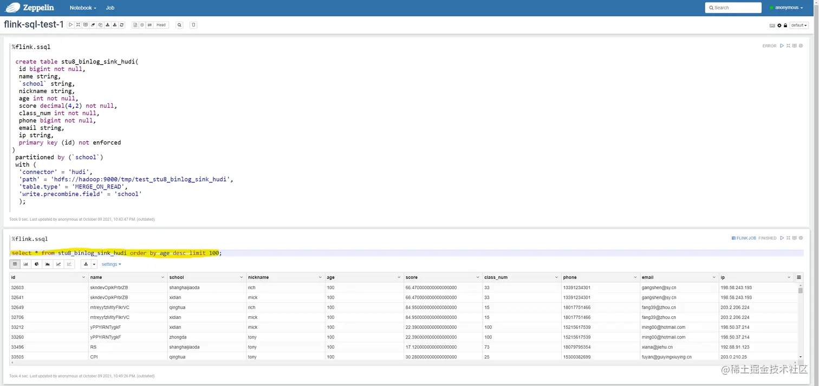Move note to trash with trash icon
819x386 pixels.
[193, 25]
